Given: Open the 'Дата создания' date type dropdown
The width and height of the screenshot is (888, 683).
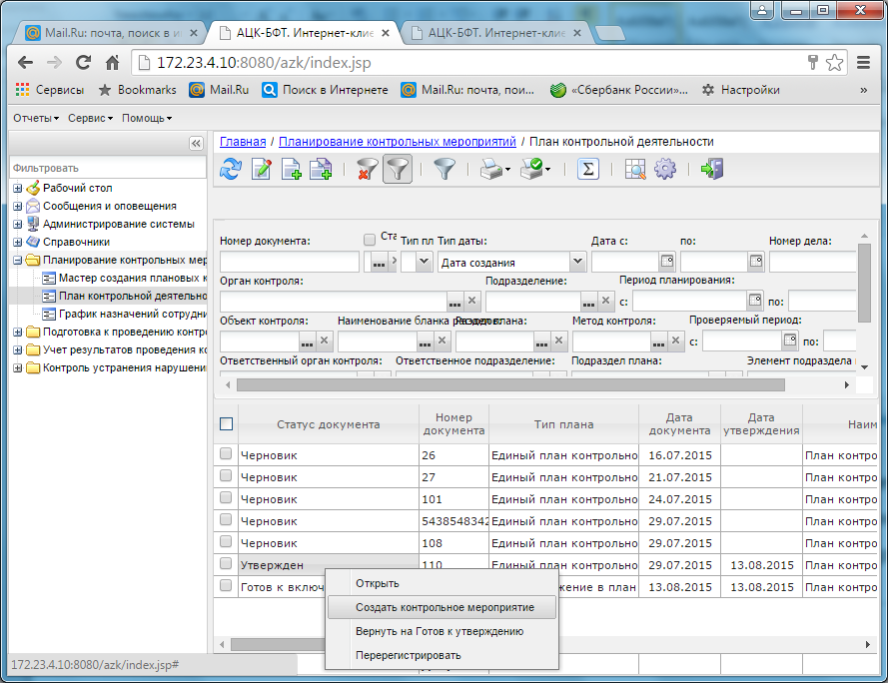Looking at the screenshot, I should [577, 262].
